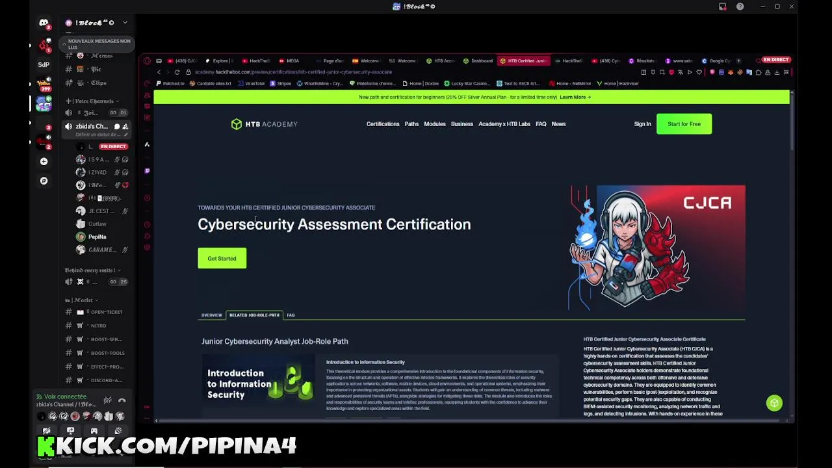832x468 pixels.
Task: Select user JE CEST in voice list
Action: point(101,211)
